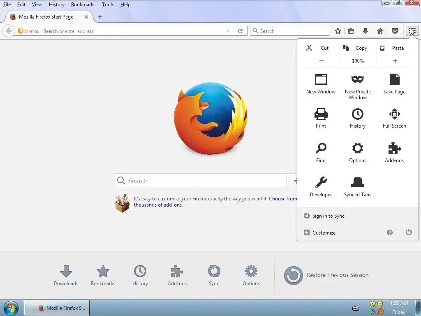421x316 pixels.
Task: Click the Find magnifier icon
Action: click(x=321, y=148)
